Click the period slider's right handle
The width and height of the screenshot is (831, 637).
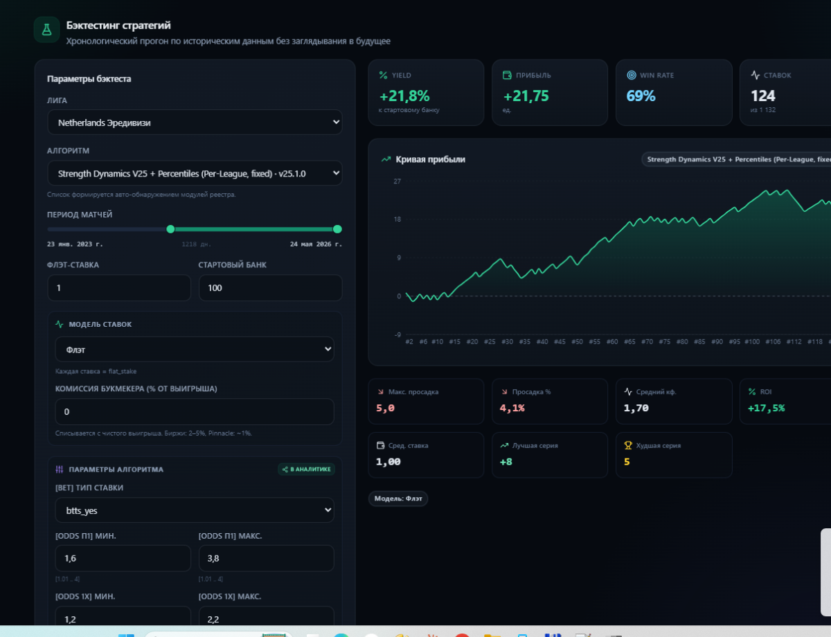point(337,229)
